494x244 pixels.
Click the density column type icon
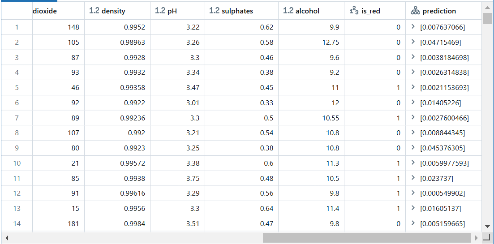point(94,11)
